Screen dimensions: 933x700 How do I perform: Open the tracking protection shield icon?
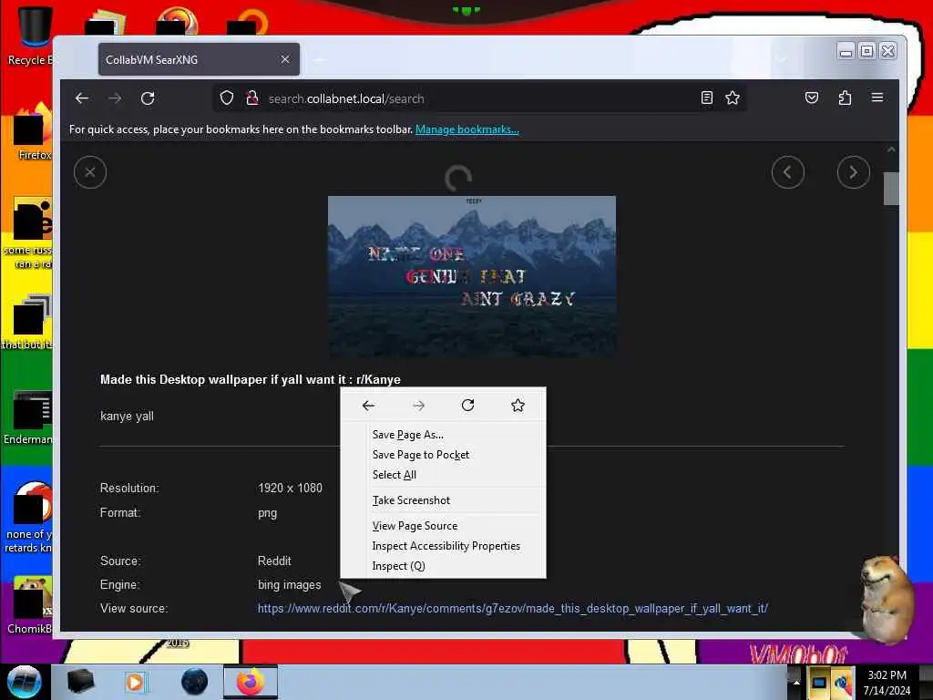(x=227, y=98)
